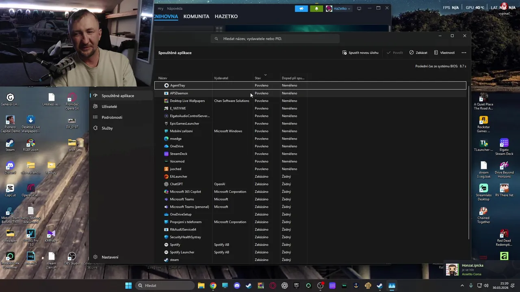Sort by Dopad při spuštění column
520x292 pixels.
click(x=293, y=78)
